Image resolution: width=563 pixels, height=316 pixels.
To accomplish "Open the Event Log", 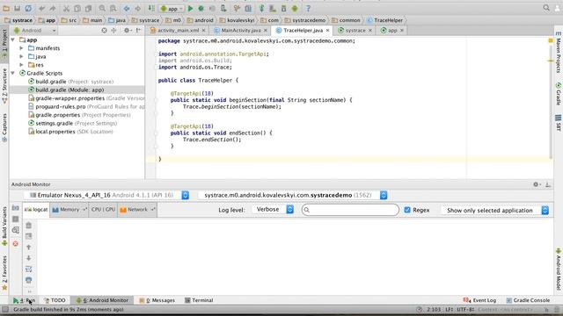I will pyautogui.click(x=479, y=300).
